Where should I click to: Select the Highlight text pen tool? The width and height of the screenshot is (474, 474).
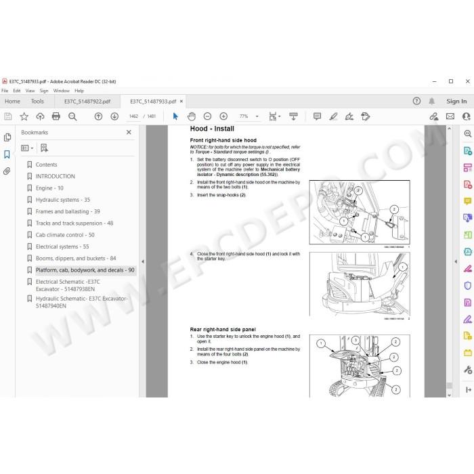(333, 116)
